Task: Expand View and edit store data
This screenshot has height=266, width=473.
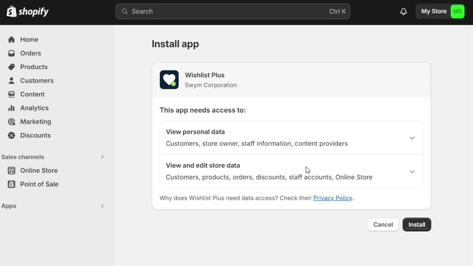Action: (412, 171)
